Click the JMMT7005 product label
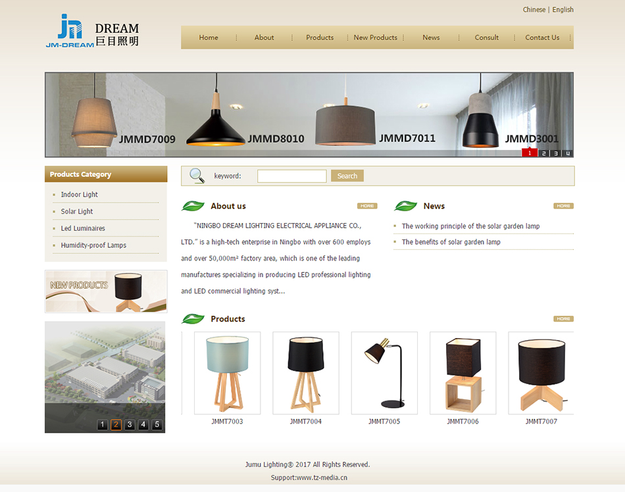 pos(384,422)
